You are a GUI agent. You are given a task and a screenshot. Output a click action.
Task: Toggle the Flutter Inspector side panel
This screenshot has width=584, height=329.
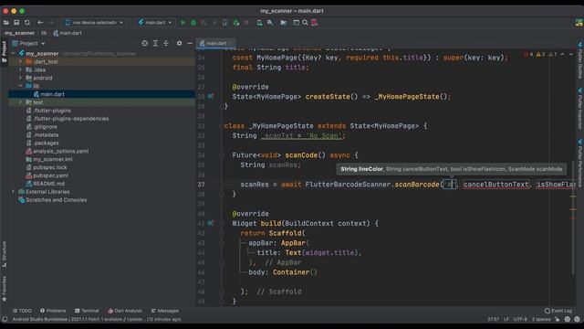coord(580,109)
